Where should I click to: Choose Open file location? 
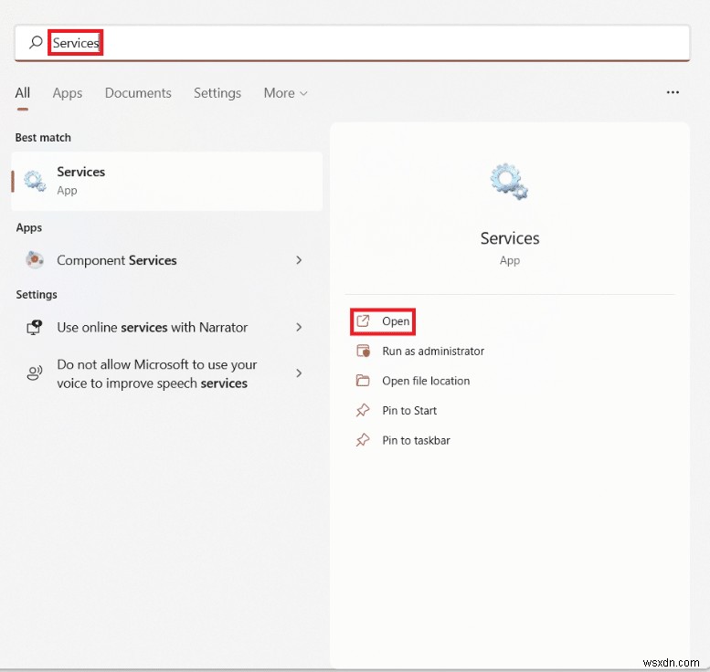[426, 381]
